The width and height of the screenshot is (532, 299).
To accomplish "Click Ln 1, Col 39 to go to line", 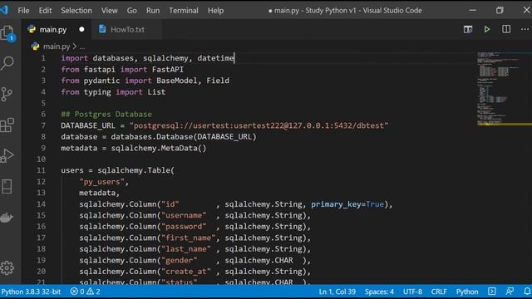I will [x=337, y=292].
